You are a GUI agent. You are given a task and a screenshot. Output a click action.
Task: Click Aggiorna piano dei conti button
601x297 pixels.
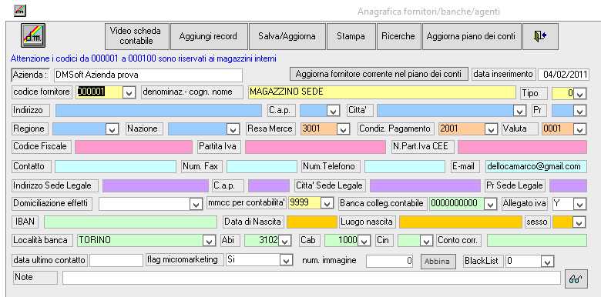point(472,36)
